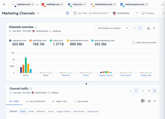This screenshot has height=119, width=165.
Task: Set Channel traffic granularity to monthly (M)
Action: pos(155,91)
